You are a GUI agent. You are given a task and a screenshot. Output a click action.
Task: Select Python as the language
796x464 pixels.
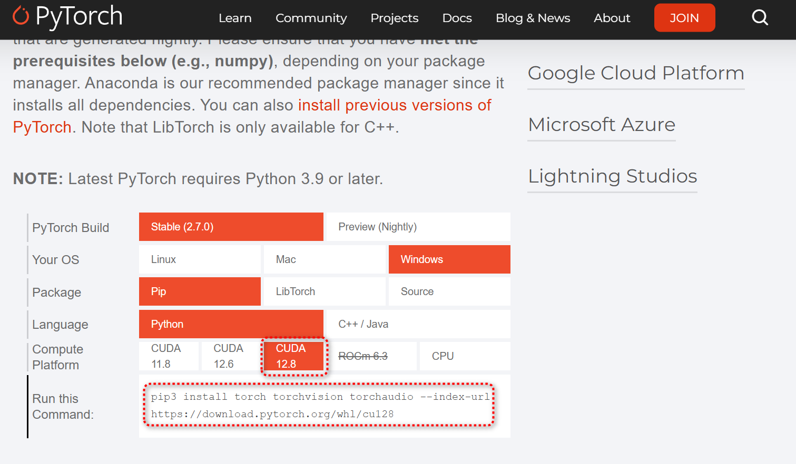[x=231, y=324]
